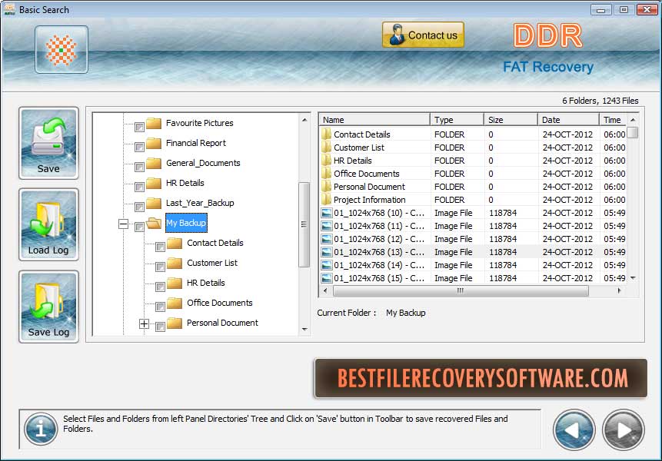Select the 01_1024x768 (11) file name
The image size is (662, 461).
pyautogui.click(x=379, y=226)
